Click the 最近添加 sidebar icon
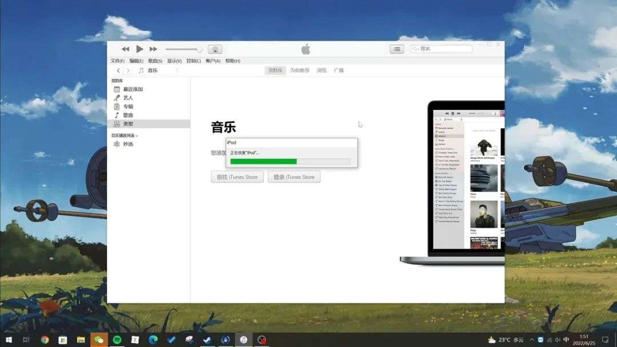617x347 pixels. (117, 89)
